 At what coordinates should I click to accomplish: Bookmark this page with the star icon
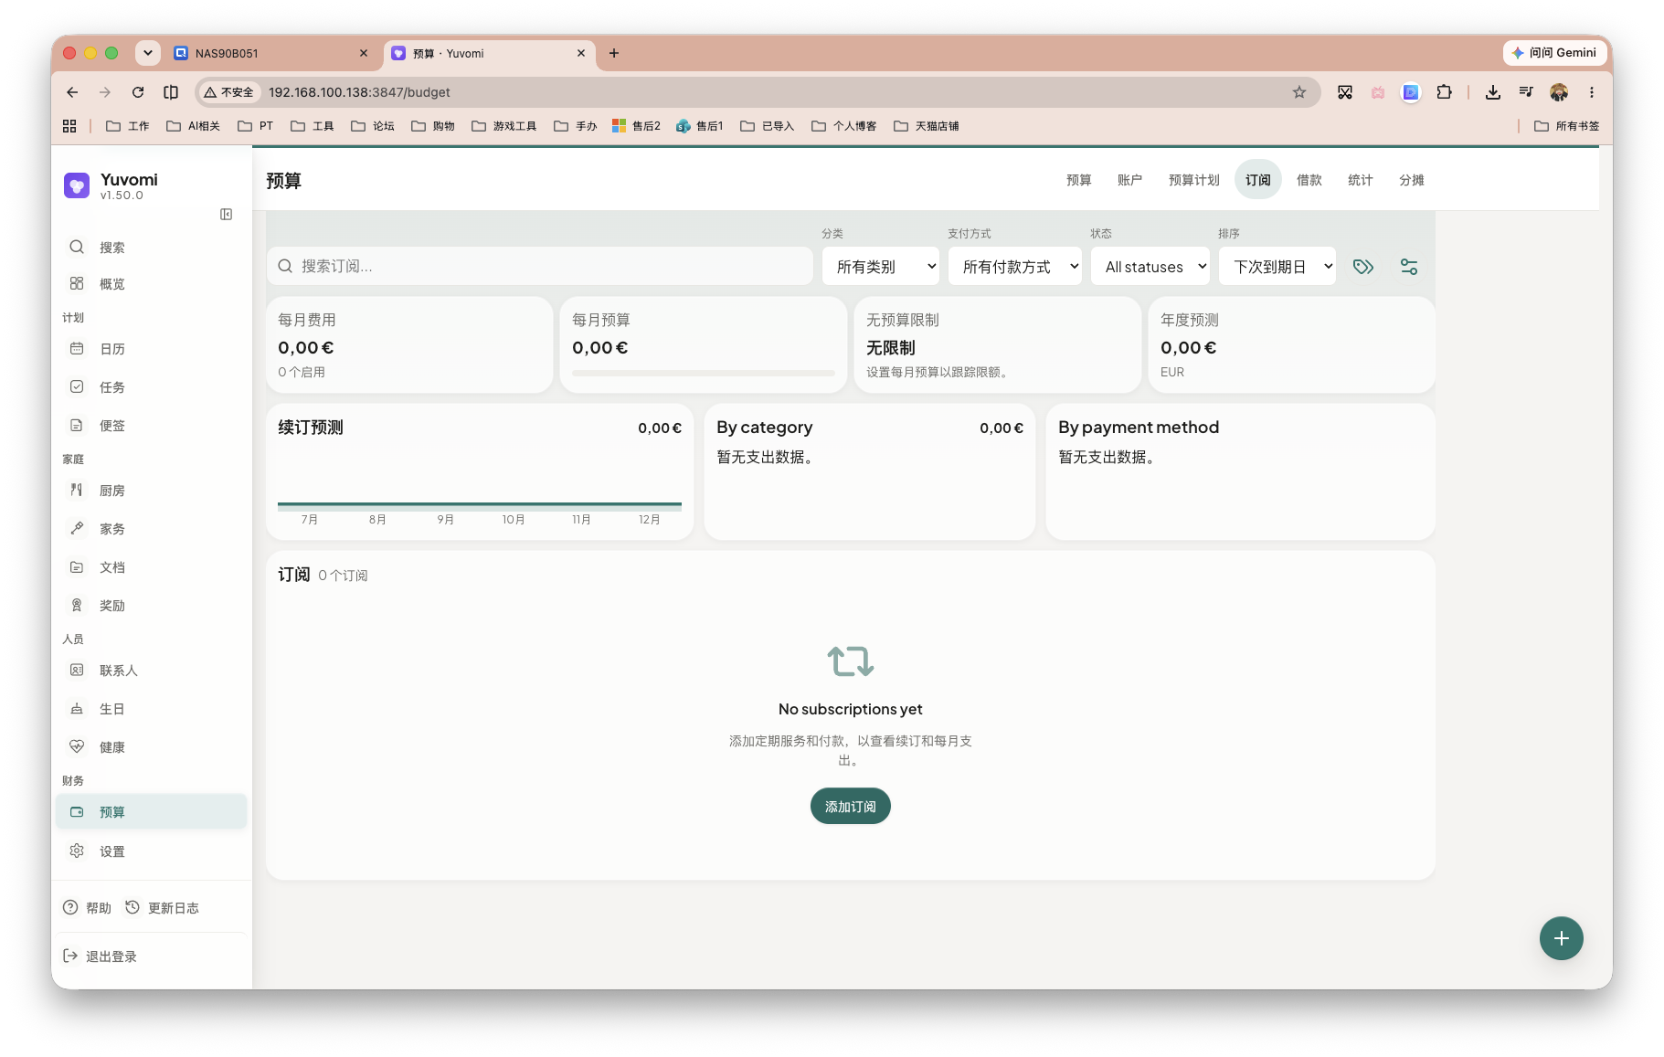point(1298,92)
